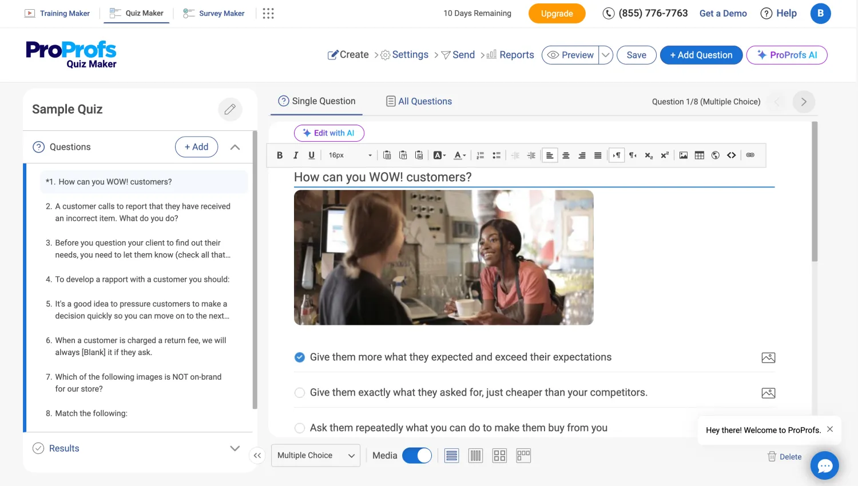Add image to the first answer option

pos(768,358)
